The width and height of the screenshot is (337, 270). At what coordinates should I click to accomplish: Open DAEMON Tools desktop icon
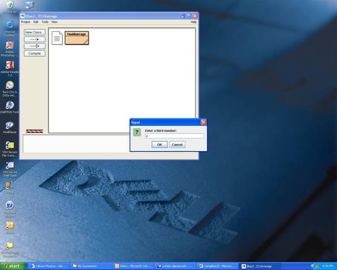coord(10,107)
